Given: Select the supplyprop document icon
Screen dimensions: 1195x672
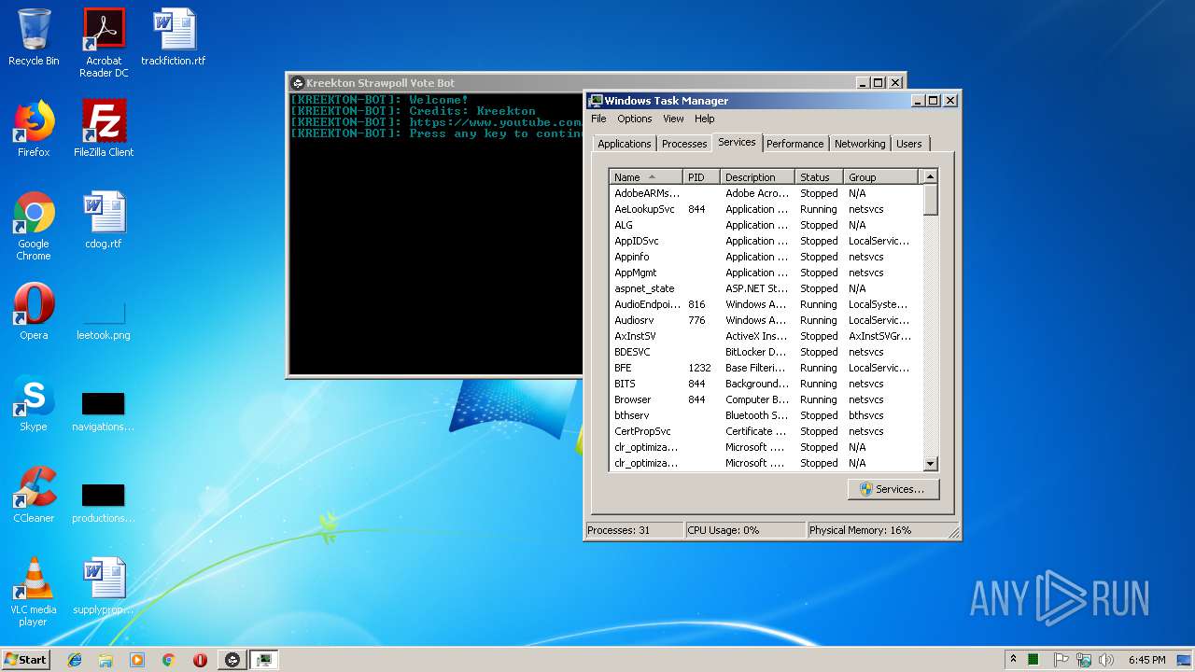Looking at the screenshot, I should 104,586.
